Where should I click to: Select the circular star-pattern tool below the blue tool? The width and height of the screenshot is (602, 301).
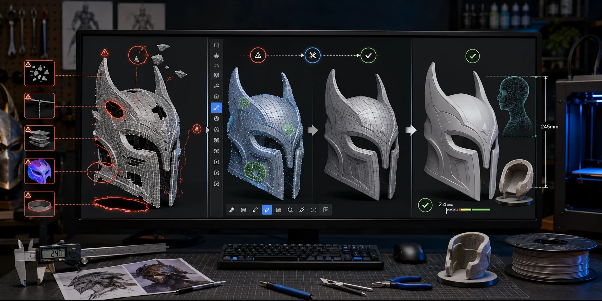217,118
